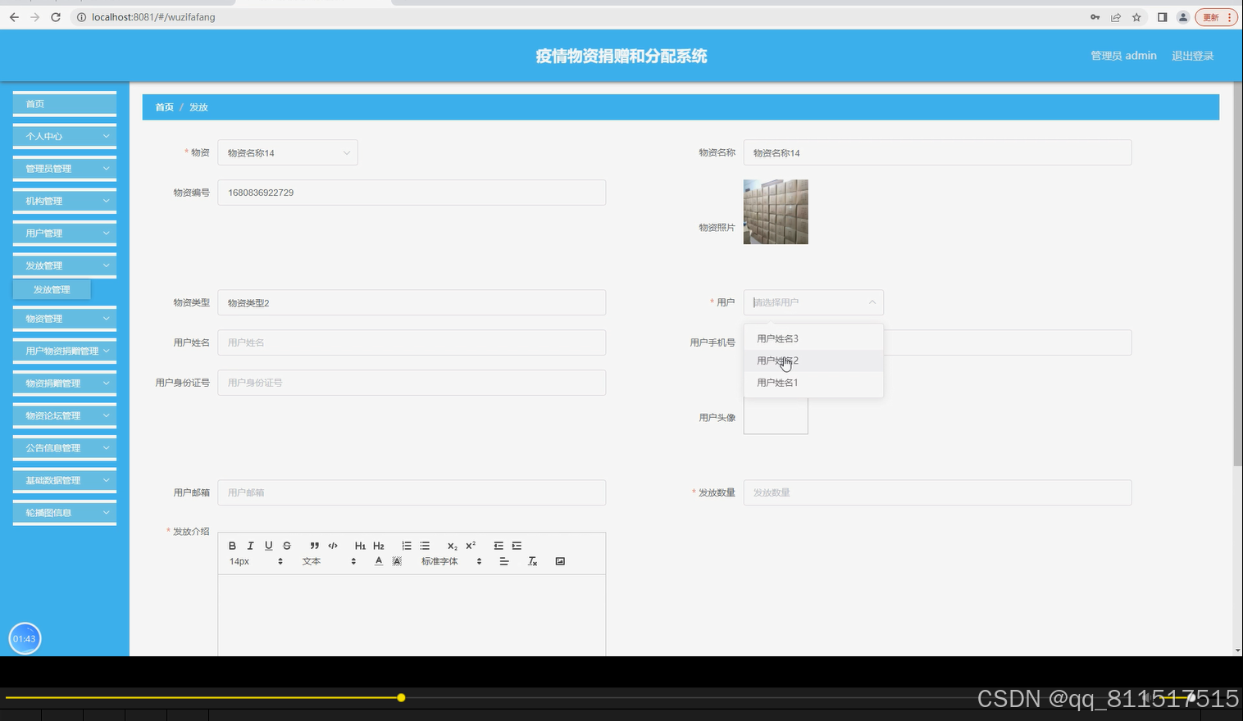Click inside the 发放介绍 rich text area
Screen dimensions: 1243x721
(412, 614)
